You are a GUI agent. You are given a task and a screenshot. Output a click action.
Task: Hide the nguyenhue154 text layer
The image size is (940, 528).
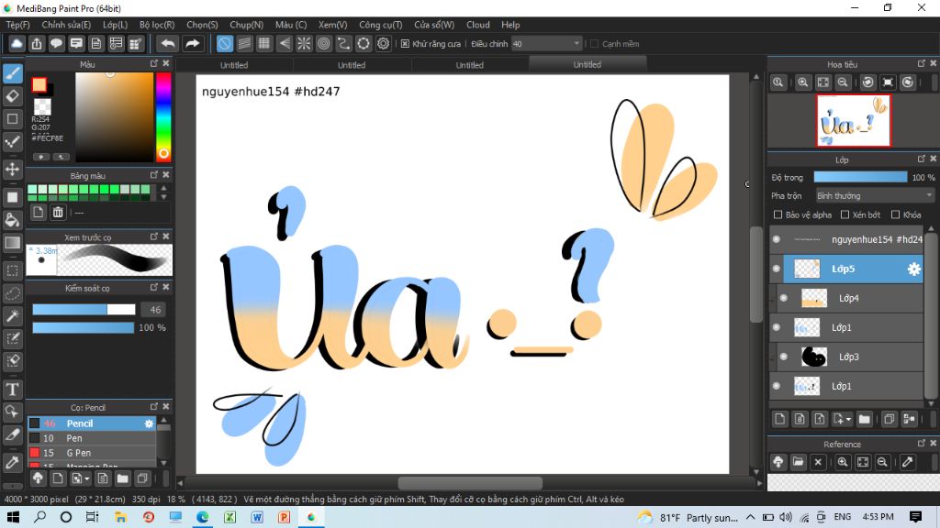(777, 239)
